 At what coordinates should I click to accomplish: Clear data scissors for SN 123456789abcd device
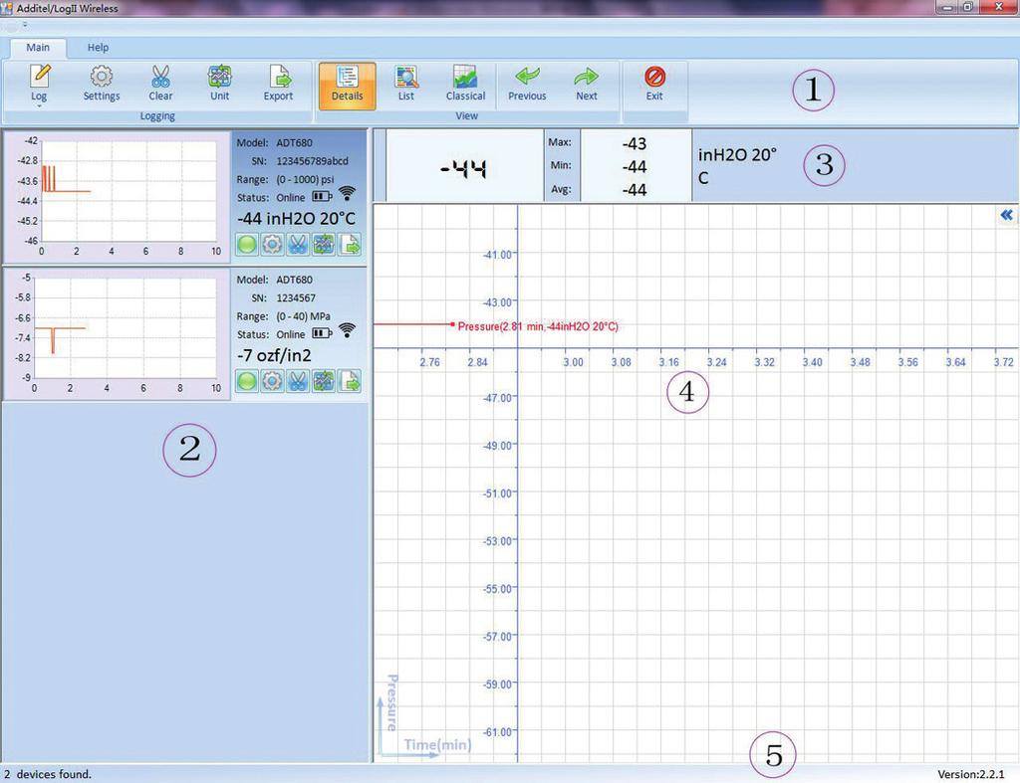(x=298, y=245)
